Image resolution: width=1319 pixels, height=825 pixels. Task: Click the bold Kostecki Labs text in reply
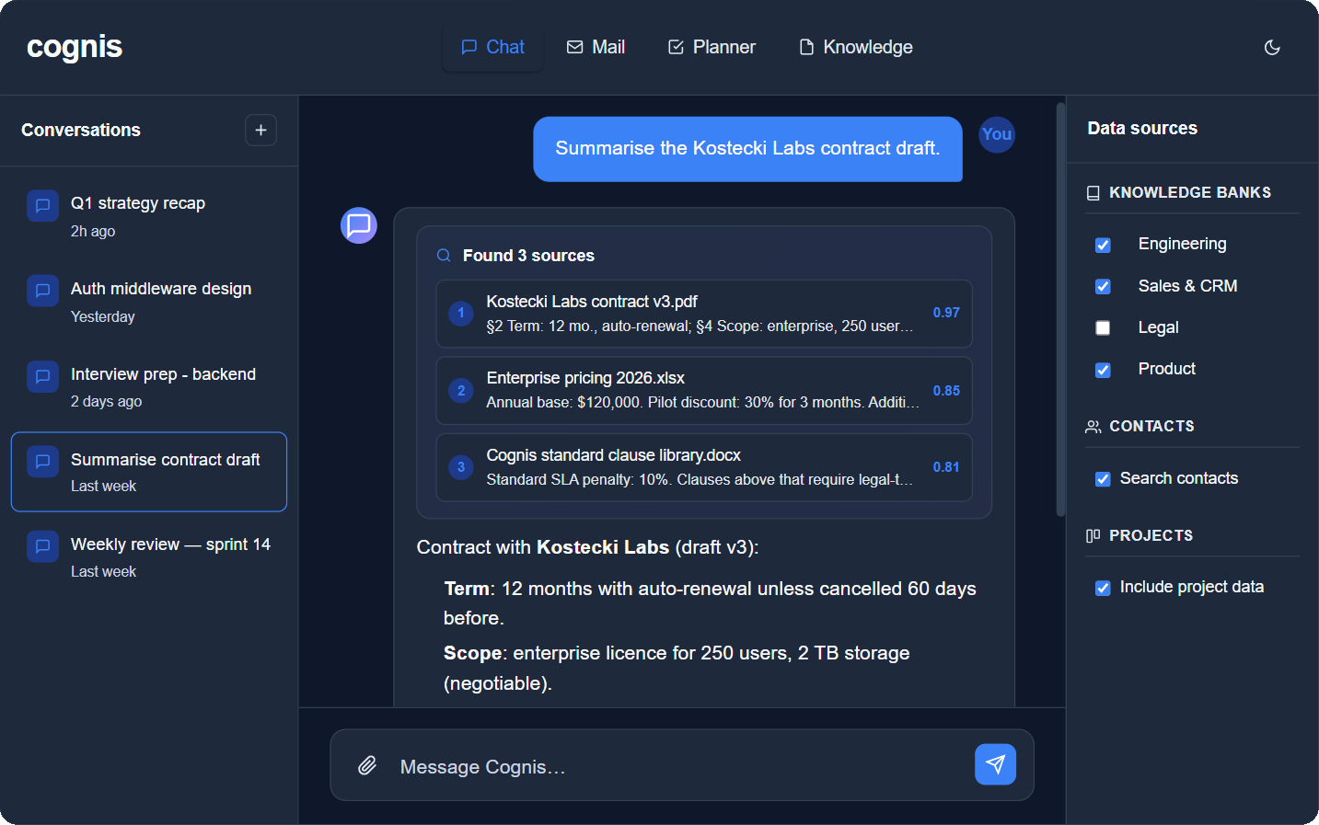[603, 547]
